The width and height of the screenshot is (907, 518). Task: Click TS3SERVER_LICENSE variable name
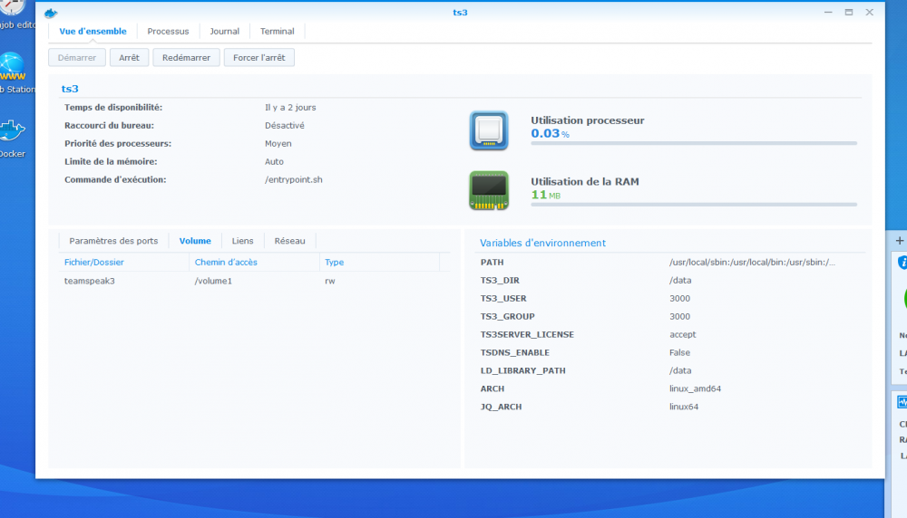(x=527, y=334)
